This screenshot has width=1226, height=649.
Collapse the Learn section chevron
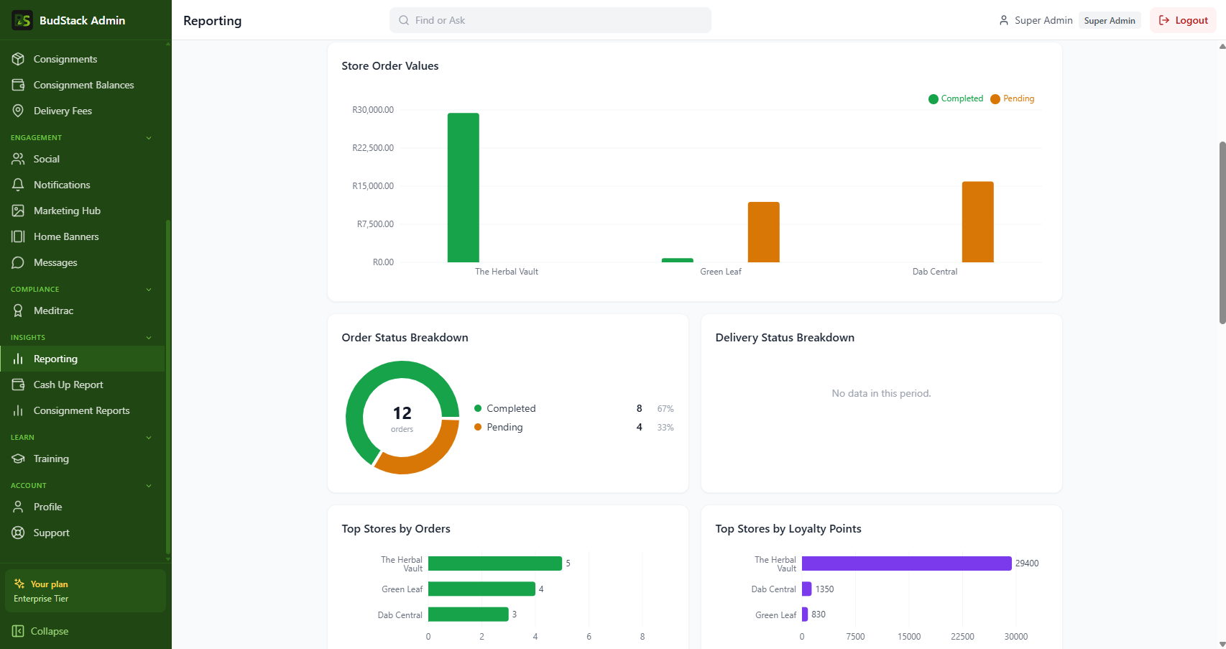click(149, 437)
